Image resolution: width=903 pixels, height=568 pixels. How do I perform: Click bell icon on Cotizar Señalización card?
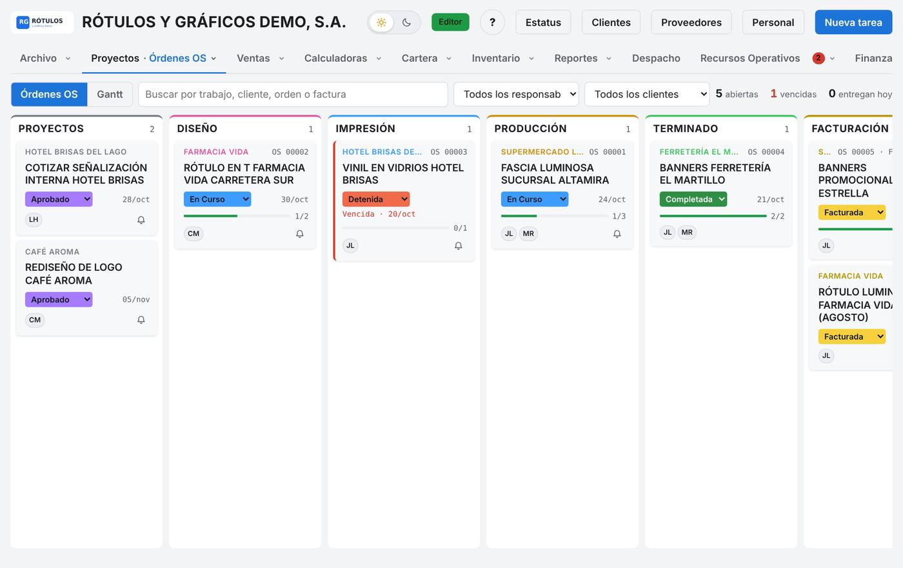141,220
